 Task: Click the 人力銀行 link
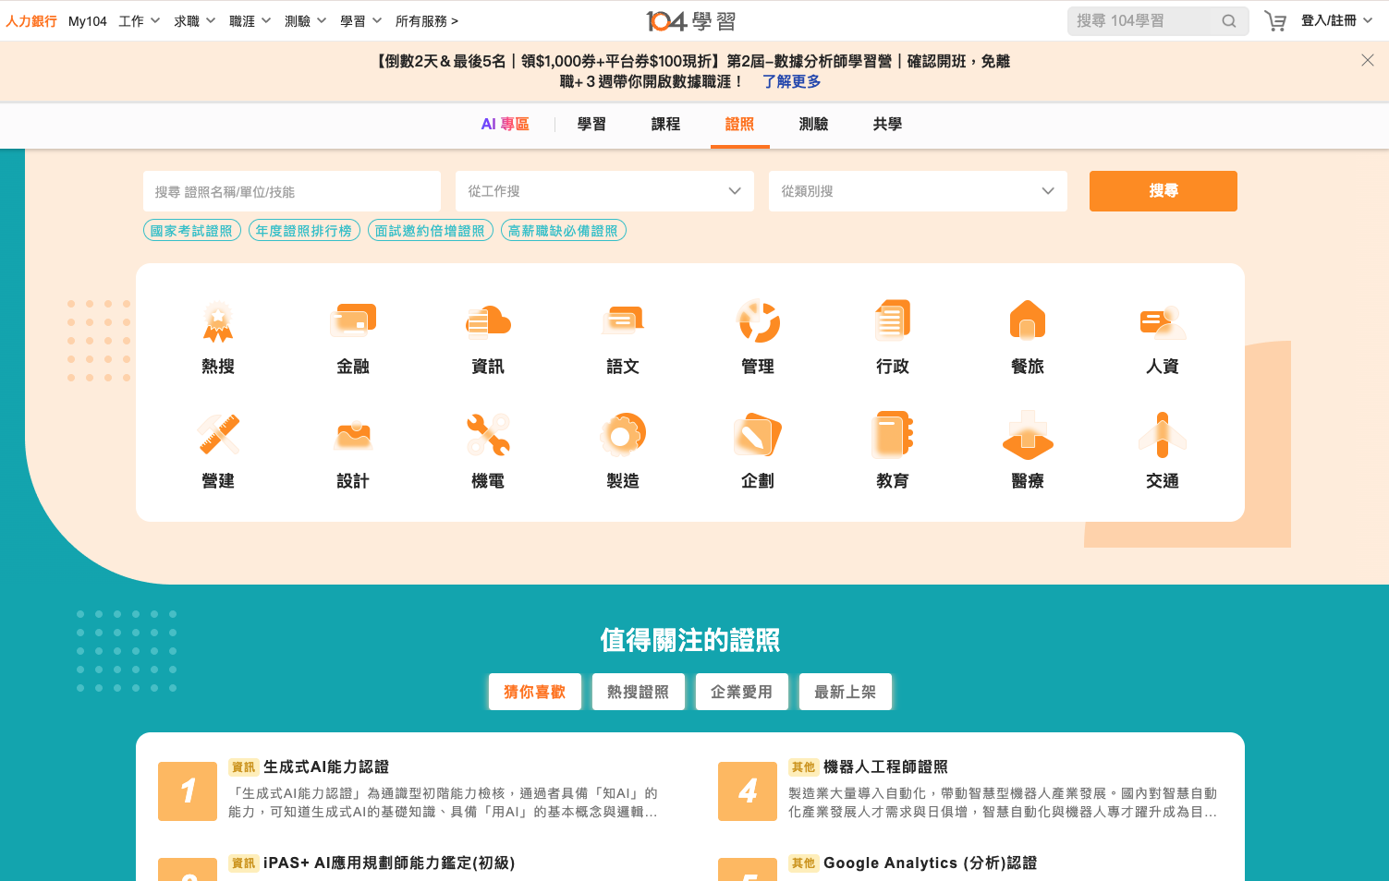click(x=31, y=21)
